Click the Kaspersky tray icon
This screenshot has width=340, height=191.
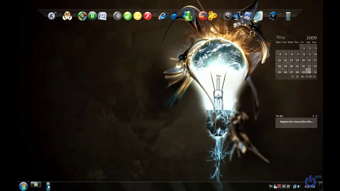point(279,186)
